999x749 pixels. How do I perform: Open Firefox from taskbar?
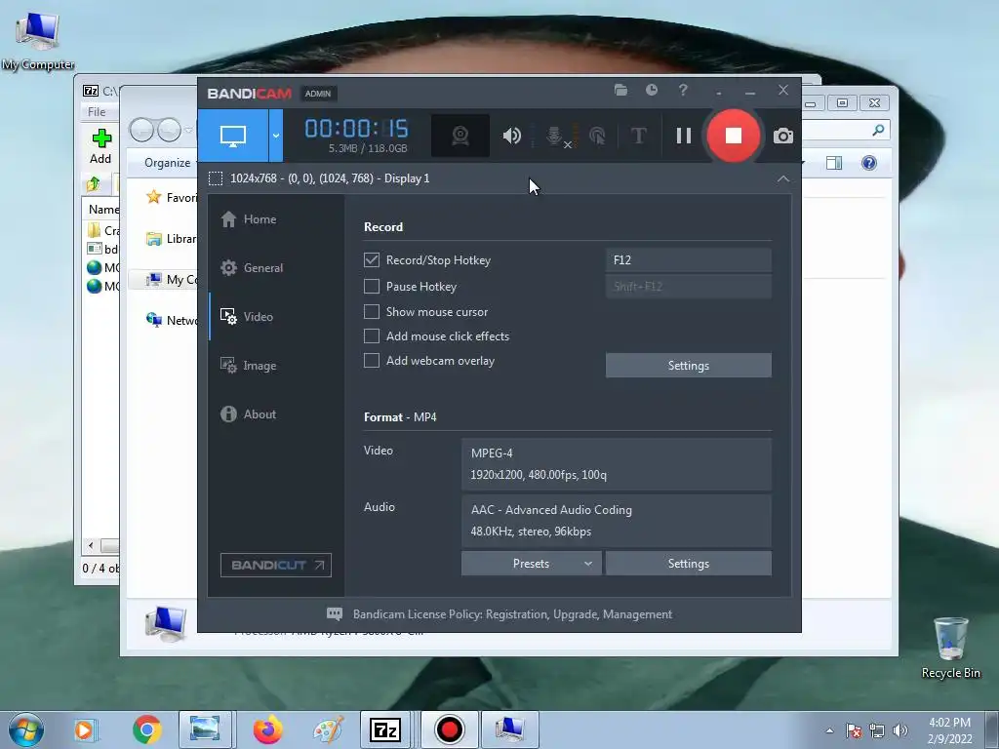click(x=267, y=729)
